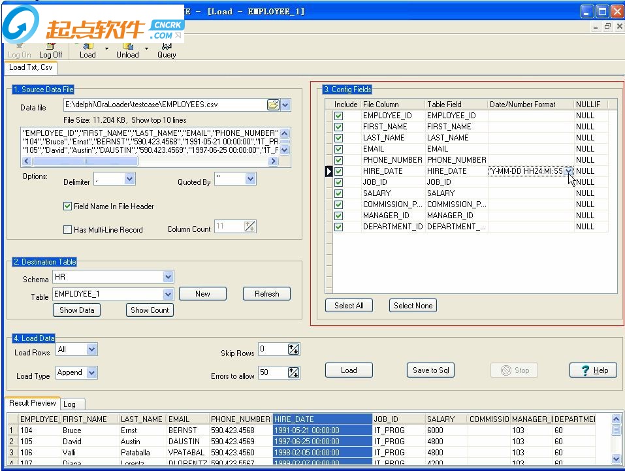This screenshot has width=625, height=471.
Task: Browse for data file with folder icon
Action: tap(273, 105)
